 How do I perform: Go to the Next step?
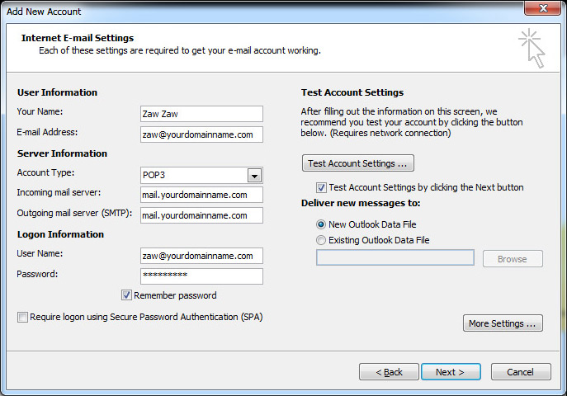tap(451, 372)
